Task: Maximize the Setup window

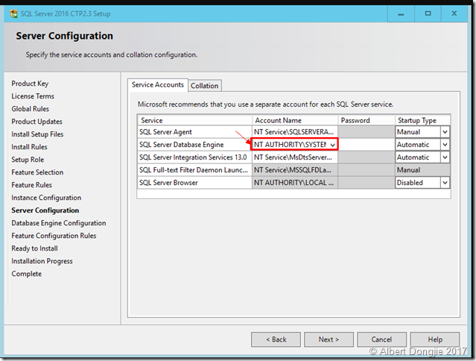Action: (428, 13)
